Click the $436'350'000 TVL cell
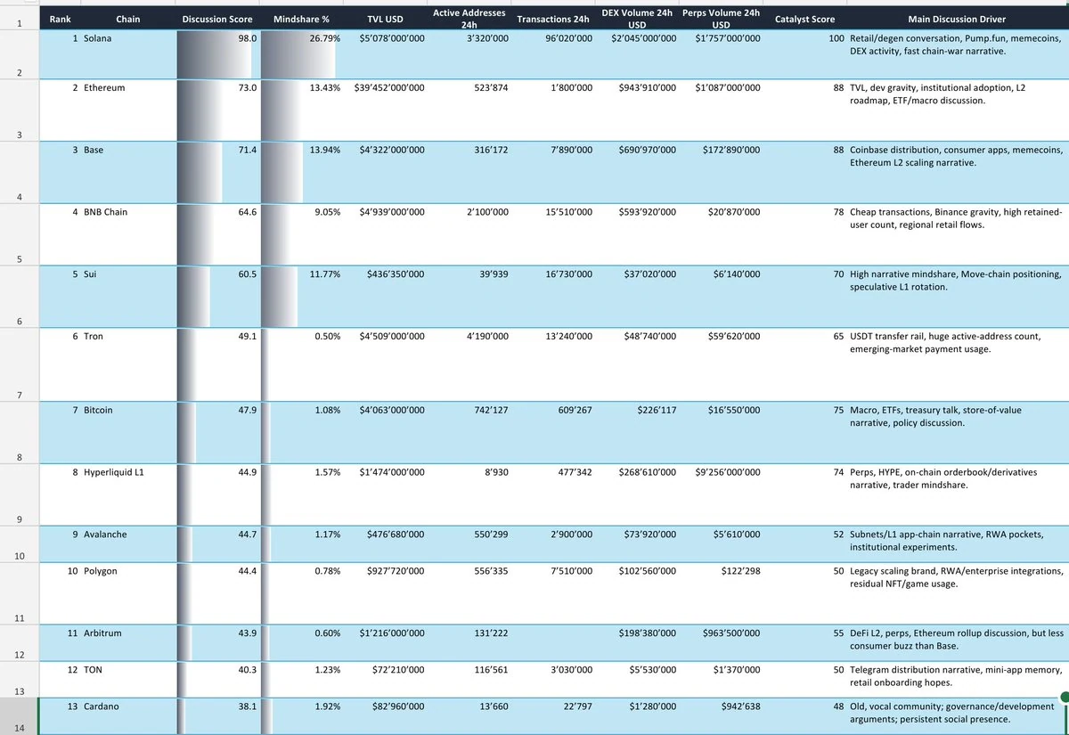1069x735 pixels. [386, 297]
